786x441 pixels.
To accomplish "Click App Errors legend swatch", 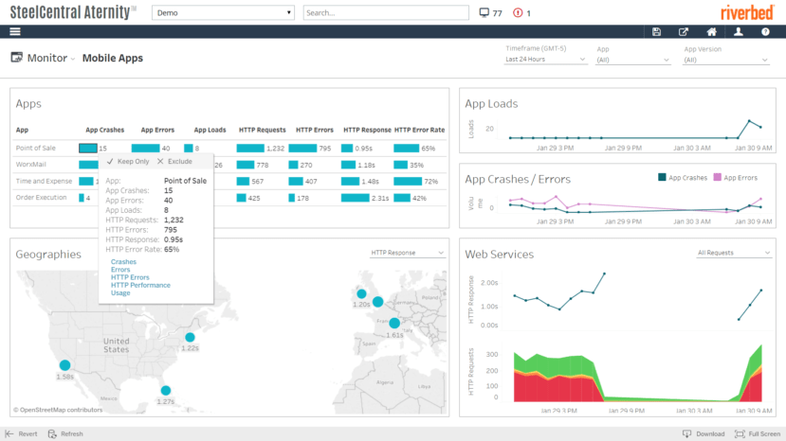I will 718,177.
